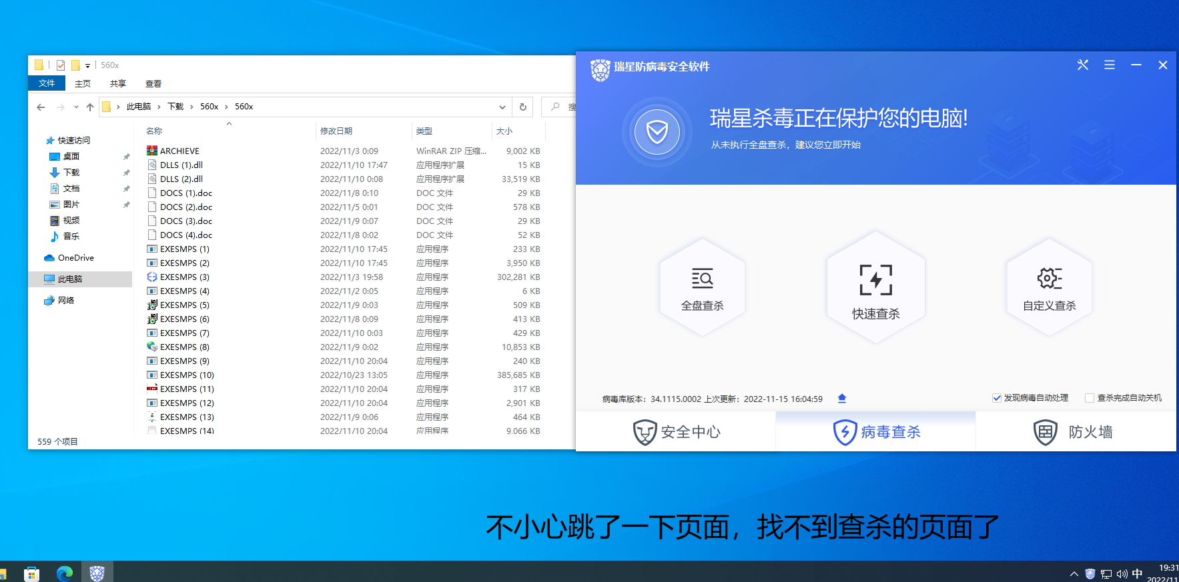1179x582 pixels.
Task: Start the 快速查杀 quick scan
Action: coord(875,287)
